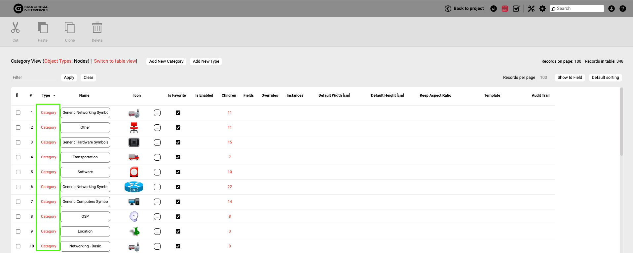
Task: Click the red table list icon
Action: pos(505,9)
